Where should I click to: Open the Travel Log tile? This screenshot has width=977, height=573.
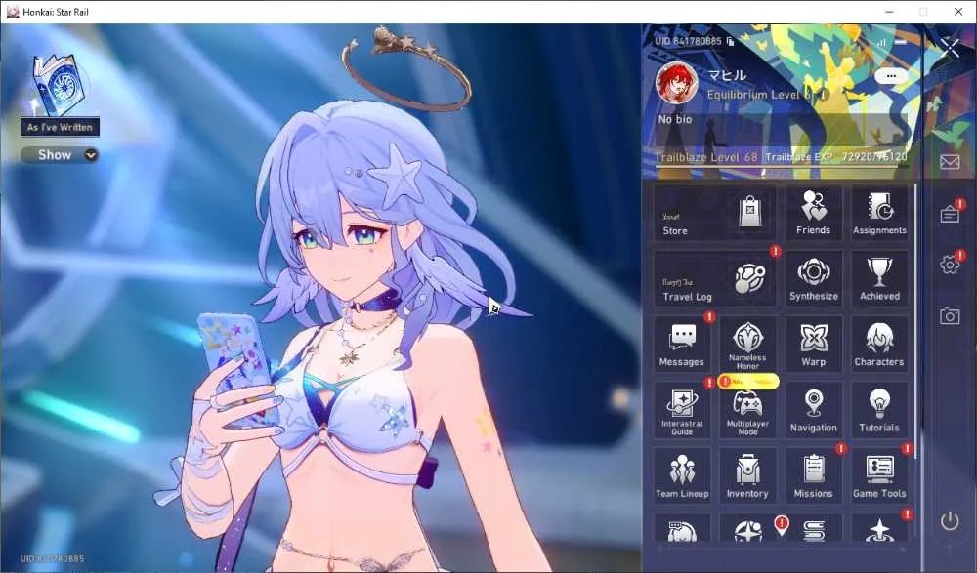715,279
